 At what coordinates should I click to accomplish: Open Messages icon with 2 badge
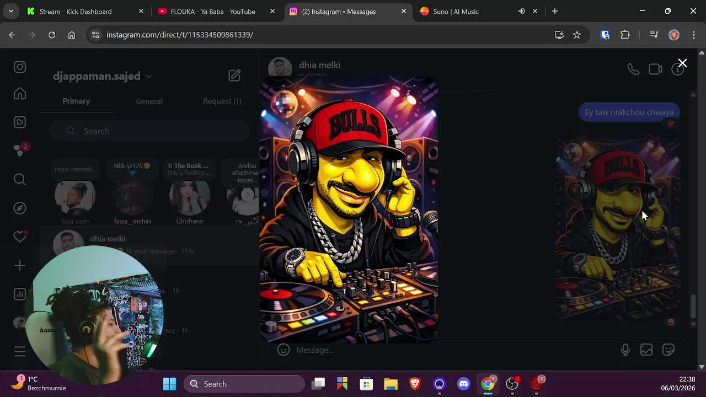[x=20, y=150]
